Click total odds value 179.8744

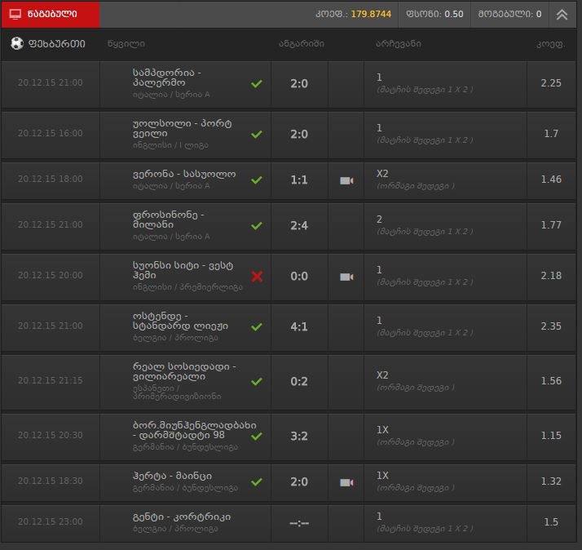[x=371, y=14]
